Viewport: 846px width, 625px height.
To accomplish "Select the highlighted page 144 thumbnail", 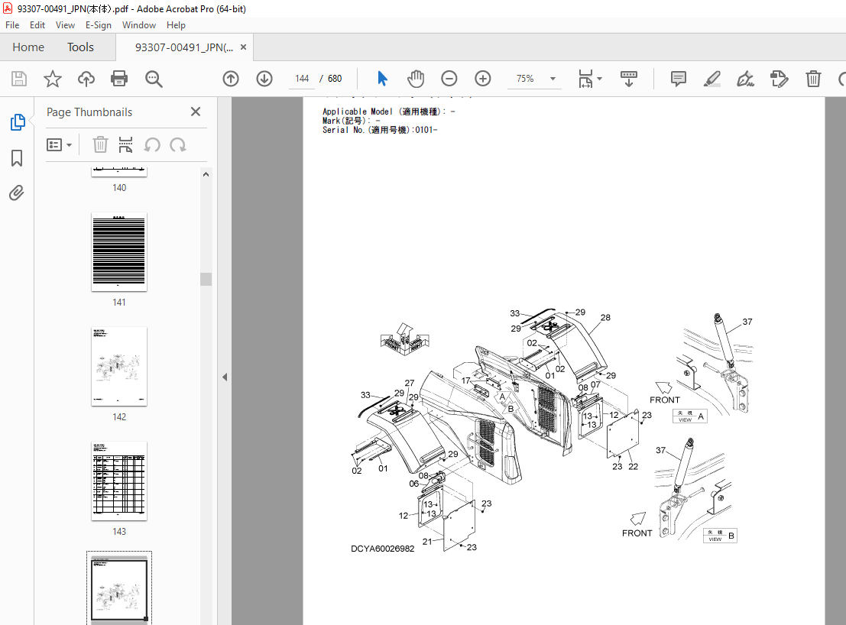I will coord(119,589).
